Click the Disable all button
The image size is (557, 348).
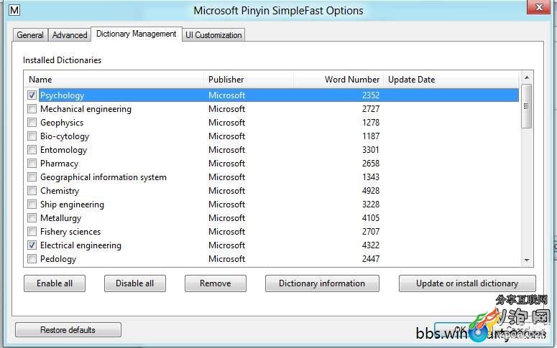[x=135, y=283]
